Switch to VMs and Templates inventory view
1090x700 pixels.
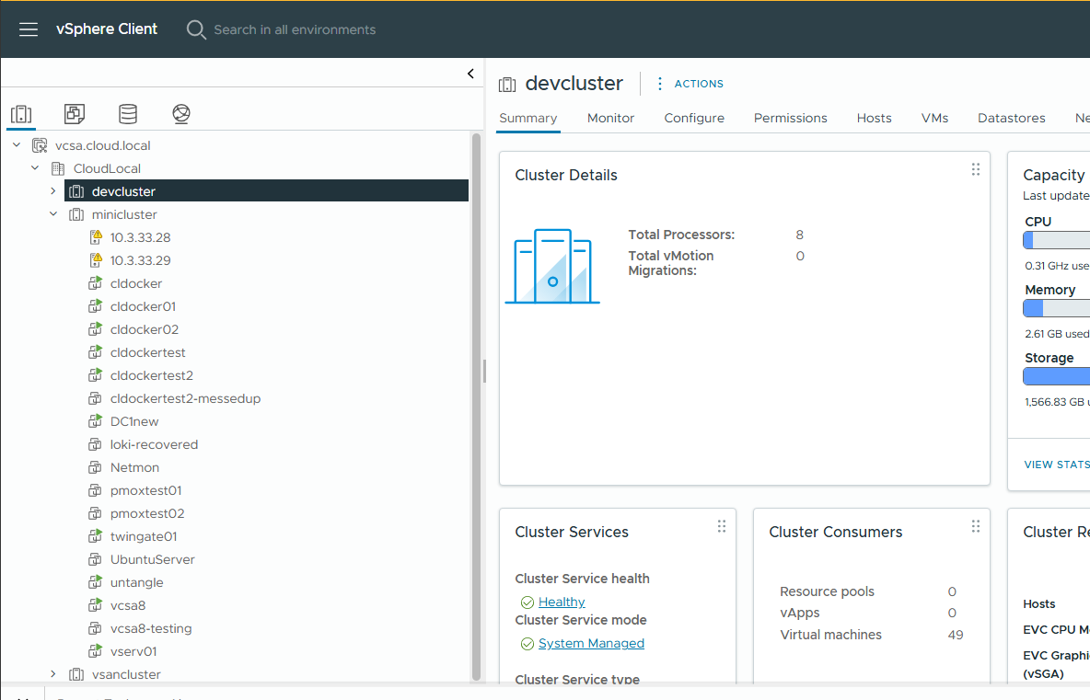coord(75,114)
